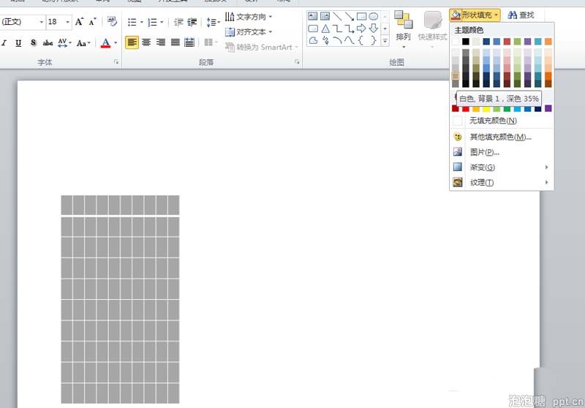Pick the purple standard color swatch

click(x=548, y=108)
